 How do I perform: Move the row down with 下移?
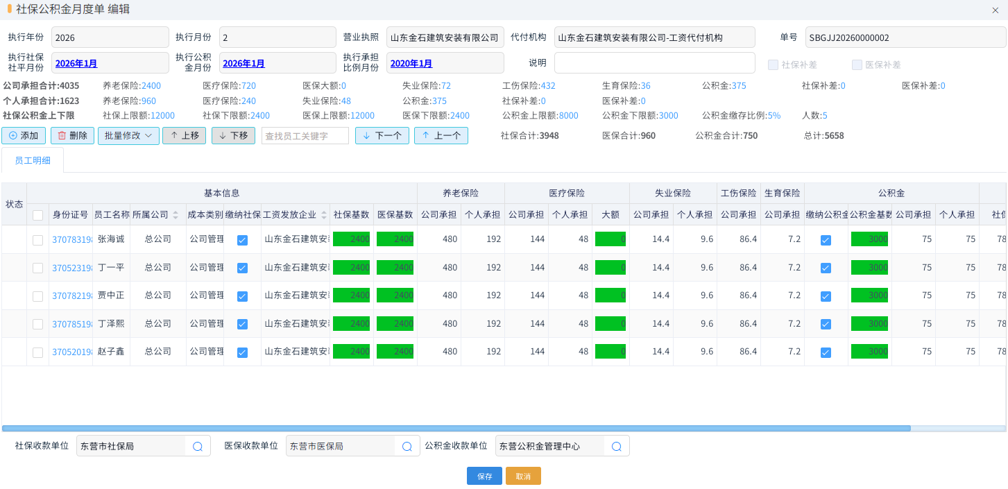(233, 135)
